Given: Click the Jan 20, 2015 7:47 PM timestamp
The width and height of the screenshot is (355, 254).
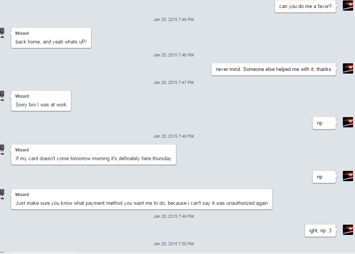Looking at the screenshot, I should coord(174,82).
